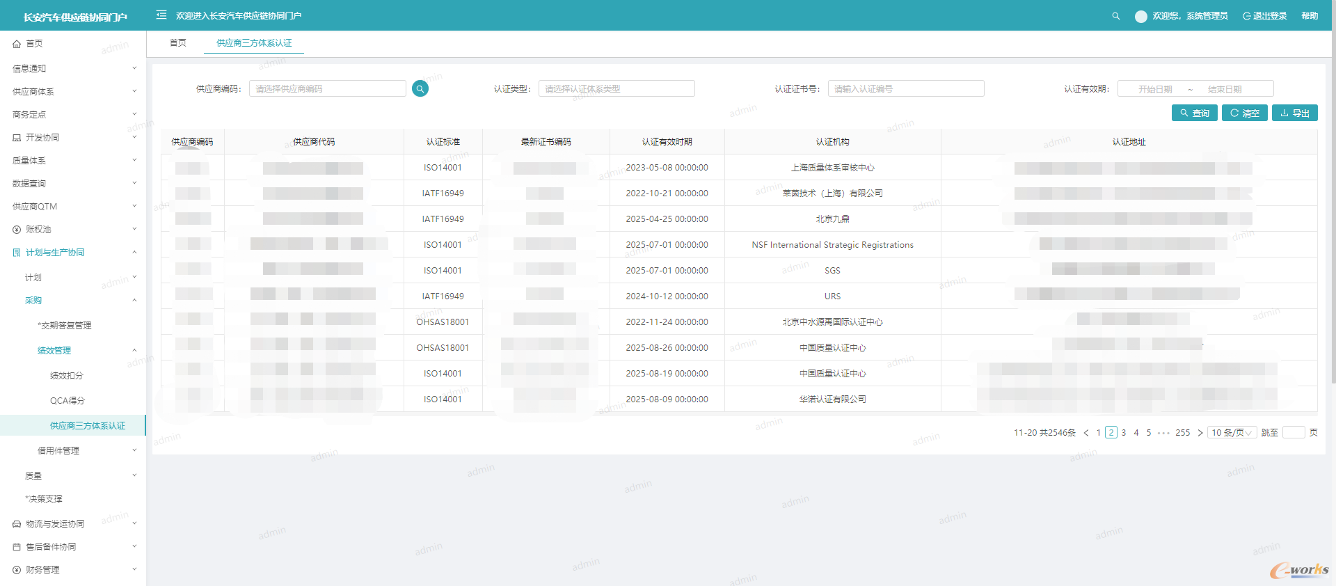Screen dimensions: 1336x586
Task: Go to previous page arrow in pagination
Action: click(x=1086, y=433)
